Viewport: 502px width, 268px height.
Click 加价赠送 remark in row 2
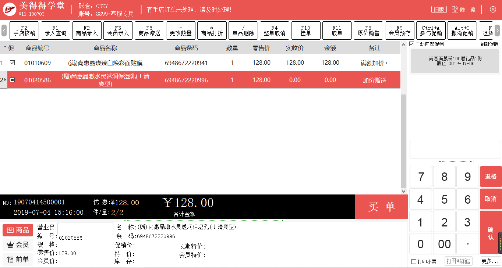pyautogui.click(x=375, y=80)
